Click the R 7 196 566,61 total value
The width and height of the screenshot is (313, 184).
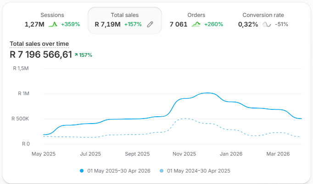click(x=41, y=54)
